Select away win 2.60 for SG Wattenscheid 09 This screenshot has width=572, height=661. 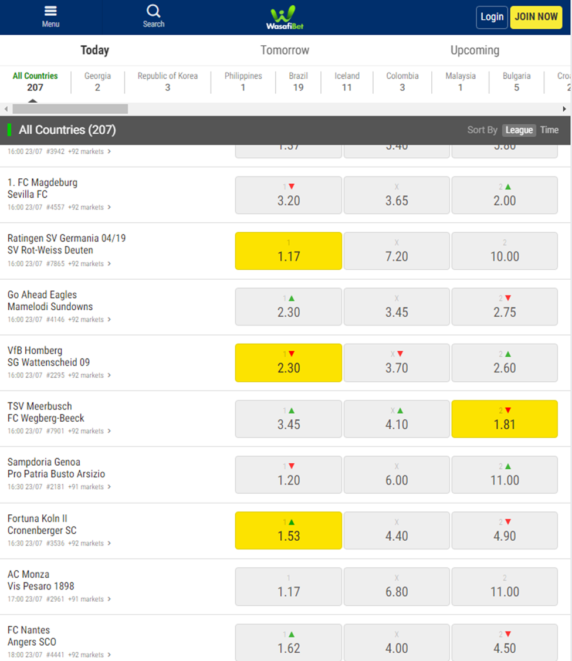[505, 363]
